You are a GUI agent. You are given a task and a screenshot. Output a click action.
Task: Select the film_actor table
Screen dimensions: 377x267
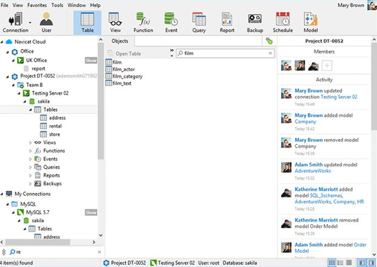(120, 69)
